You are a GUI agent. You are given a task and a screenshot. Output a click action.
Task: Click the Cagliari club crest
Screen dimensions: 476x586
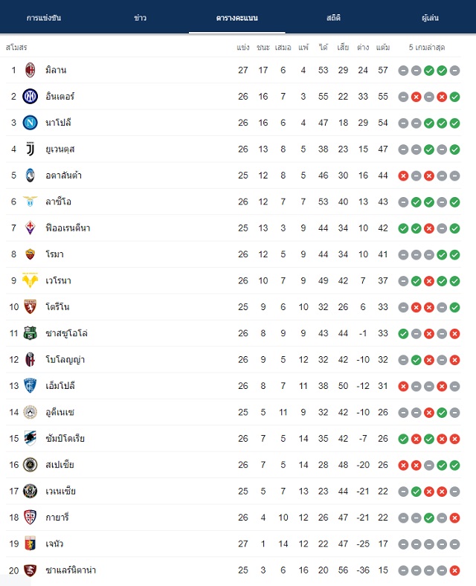(30, 518)
